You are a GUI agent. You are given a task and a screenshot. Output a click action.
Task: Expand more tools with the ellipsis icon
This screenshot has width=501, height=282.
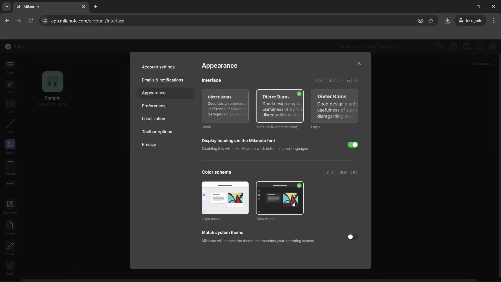click(10, 184)
